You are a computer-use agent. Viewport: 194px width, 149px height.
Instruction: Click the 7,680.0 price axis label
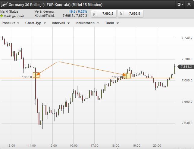coord(187,80)
